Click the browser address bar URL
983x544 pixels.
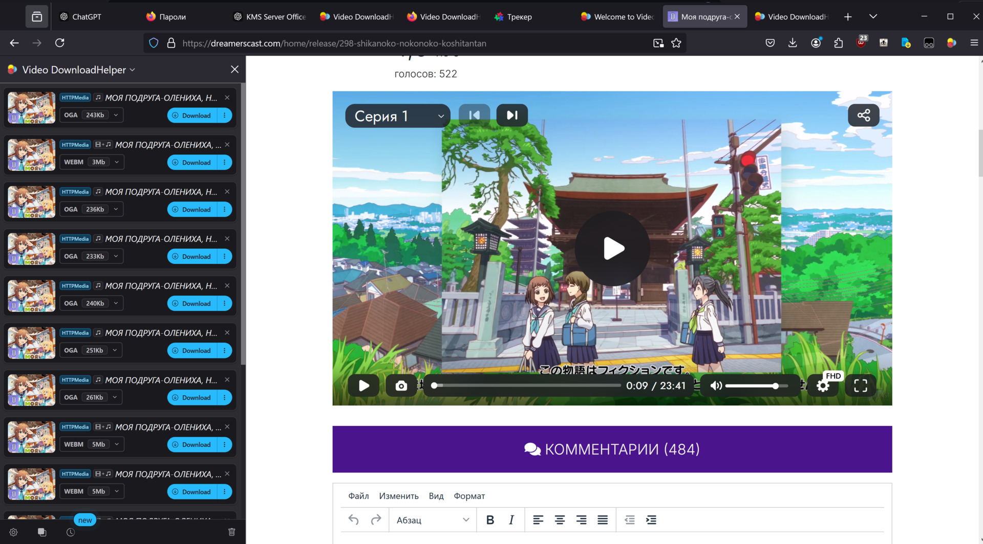tap(334, 43)
